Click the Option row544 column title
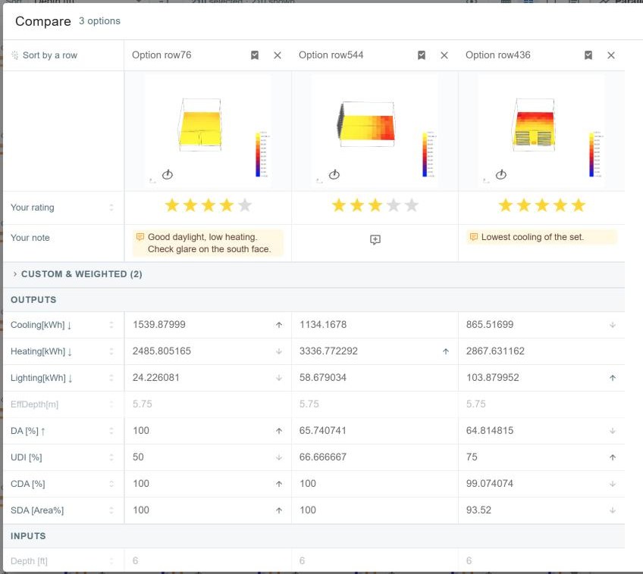643x574 pixels. [x=331, y=55]
